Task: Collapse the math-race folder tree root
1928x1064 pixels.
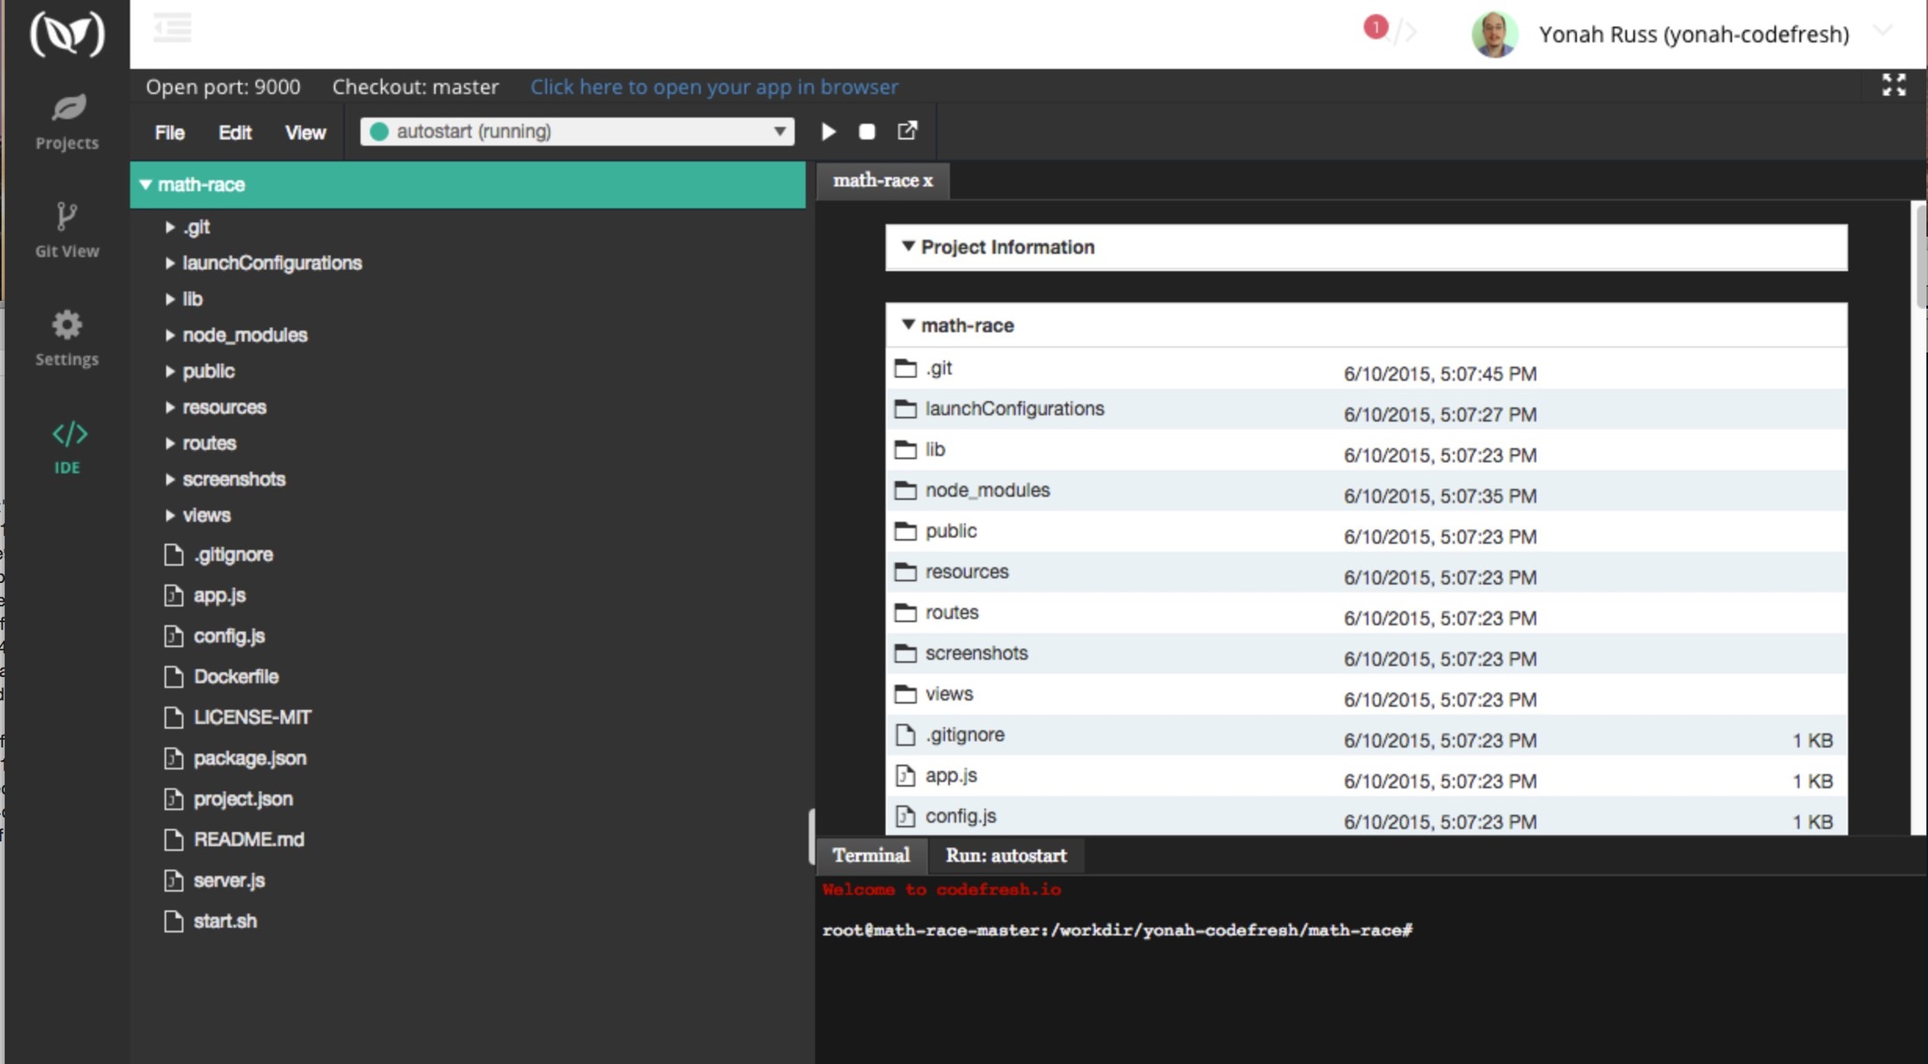Action: (x=145, y=184)
